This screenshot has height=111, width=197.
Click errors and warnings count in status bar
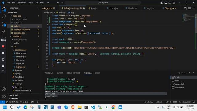24,102
